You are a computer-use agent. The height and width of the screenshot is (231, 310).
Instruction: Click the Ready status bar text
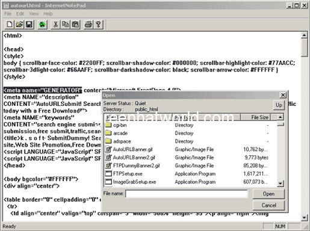click(9, 226)
